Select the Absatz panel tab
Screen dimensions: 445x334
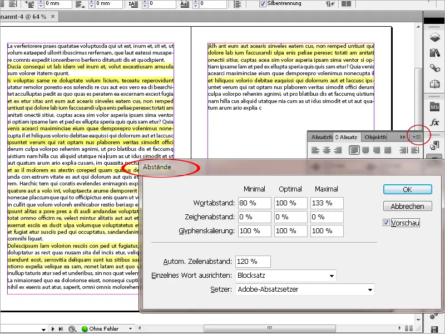(x=346, y=137)
